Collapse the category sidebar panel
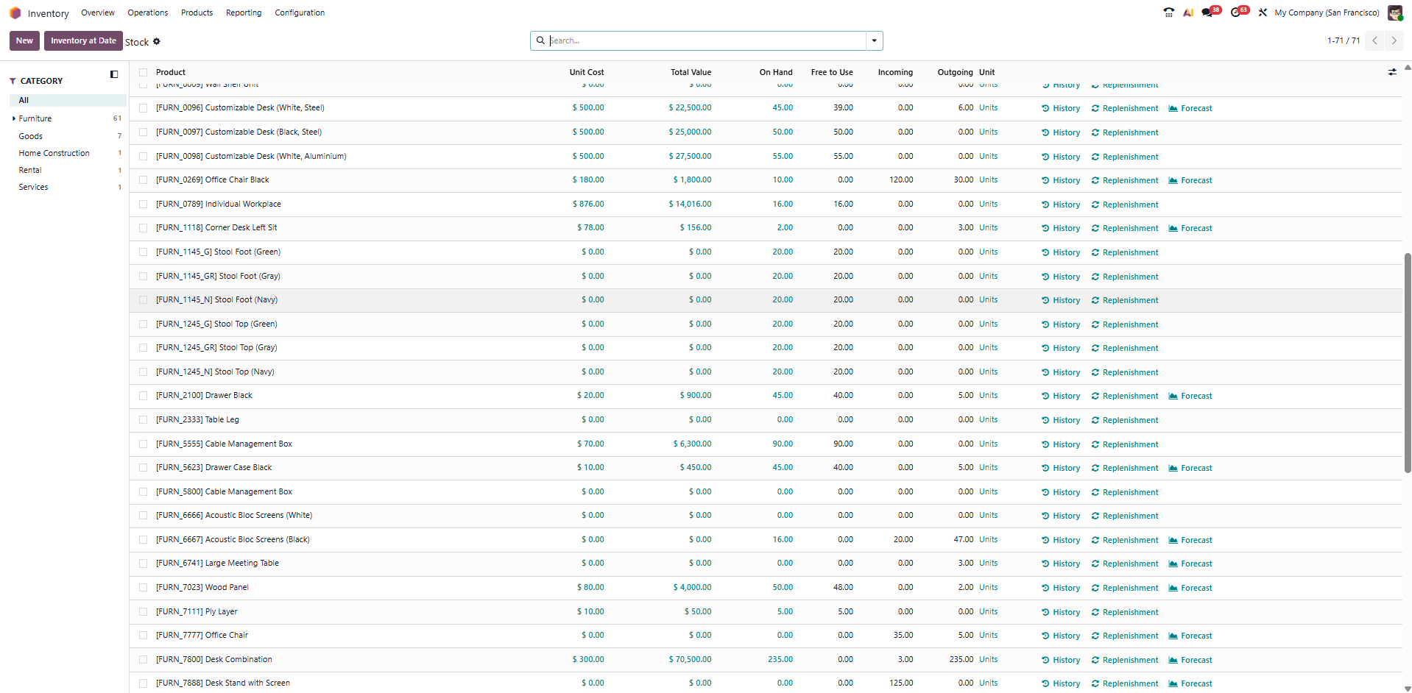1412x693 pixels. pyautogui.click(x=114, y=74)
